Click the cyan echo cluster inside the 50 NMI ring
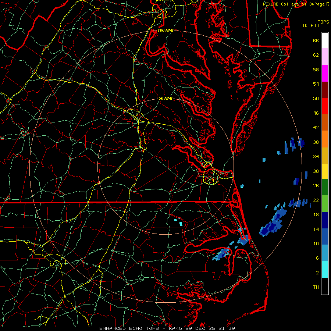 click(x=179, y=221)
